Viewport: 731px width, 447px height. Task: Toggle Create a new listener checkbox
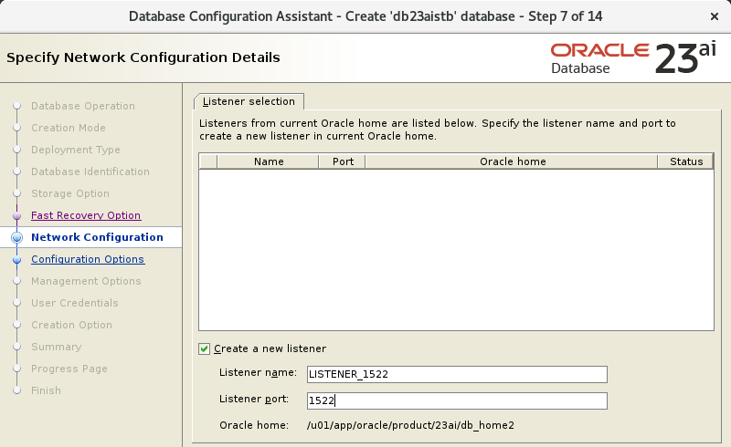point(204,348)
